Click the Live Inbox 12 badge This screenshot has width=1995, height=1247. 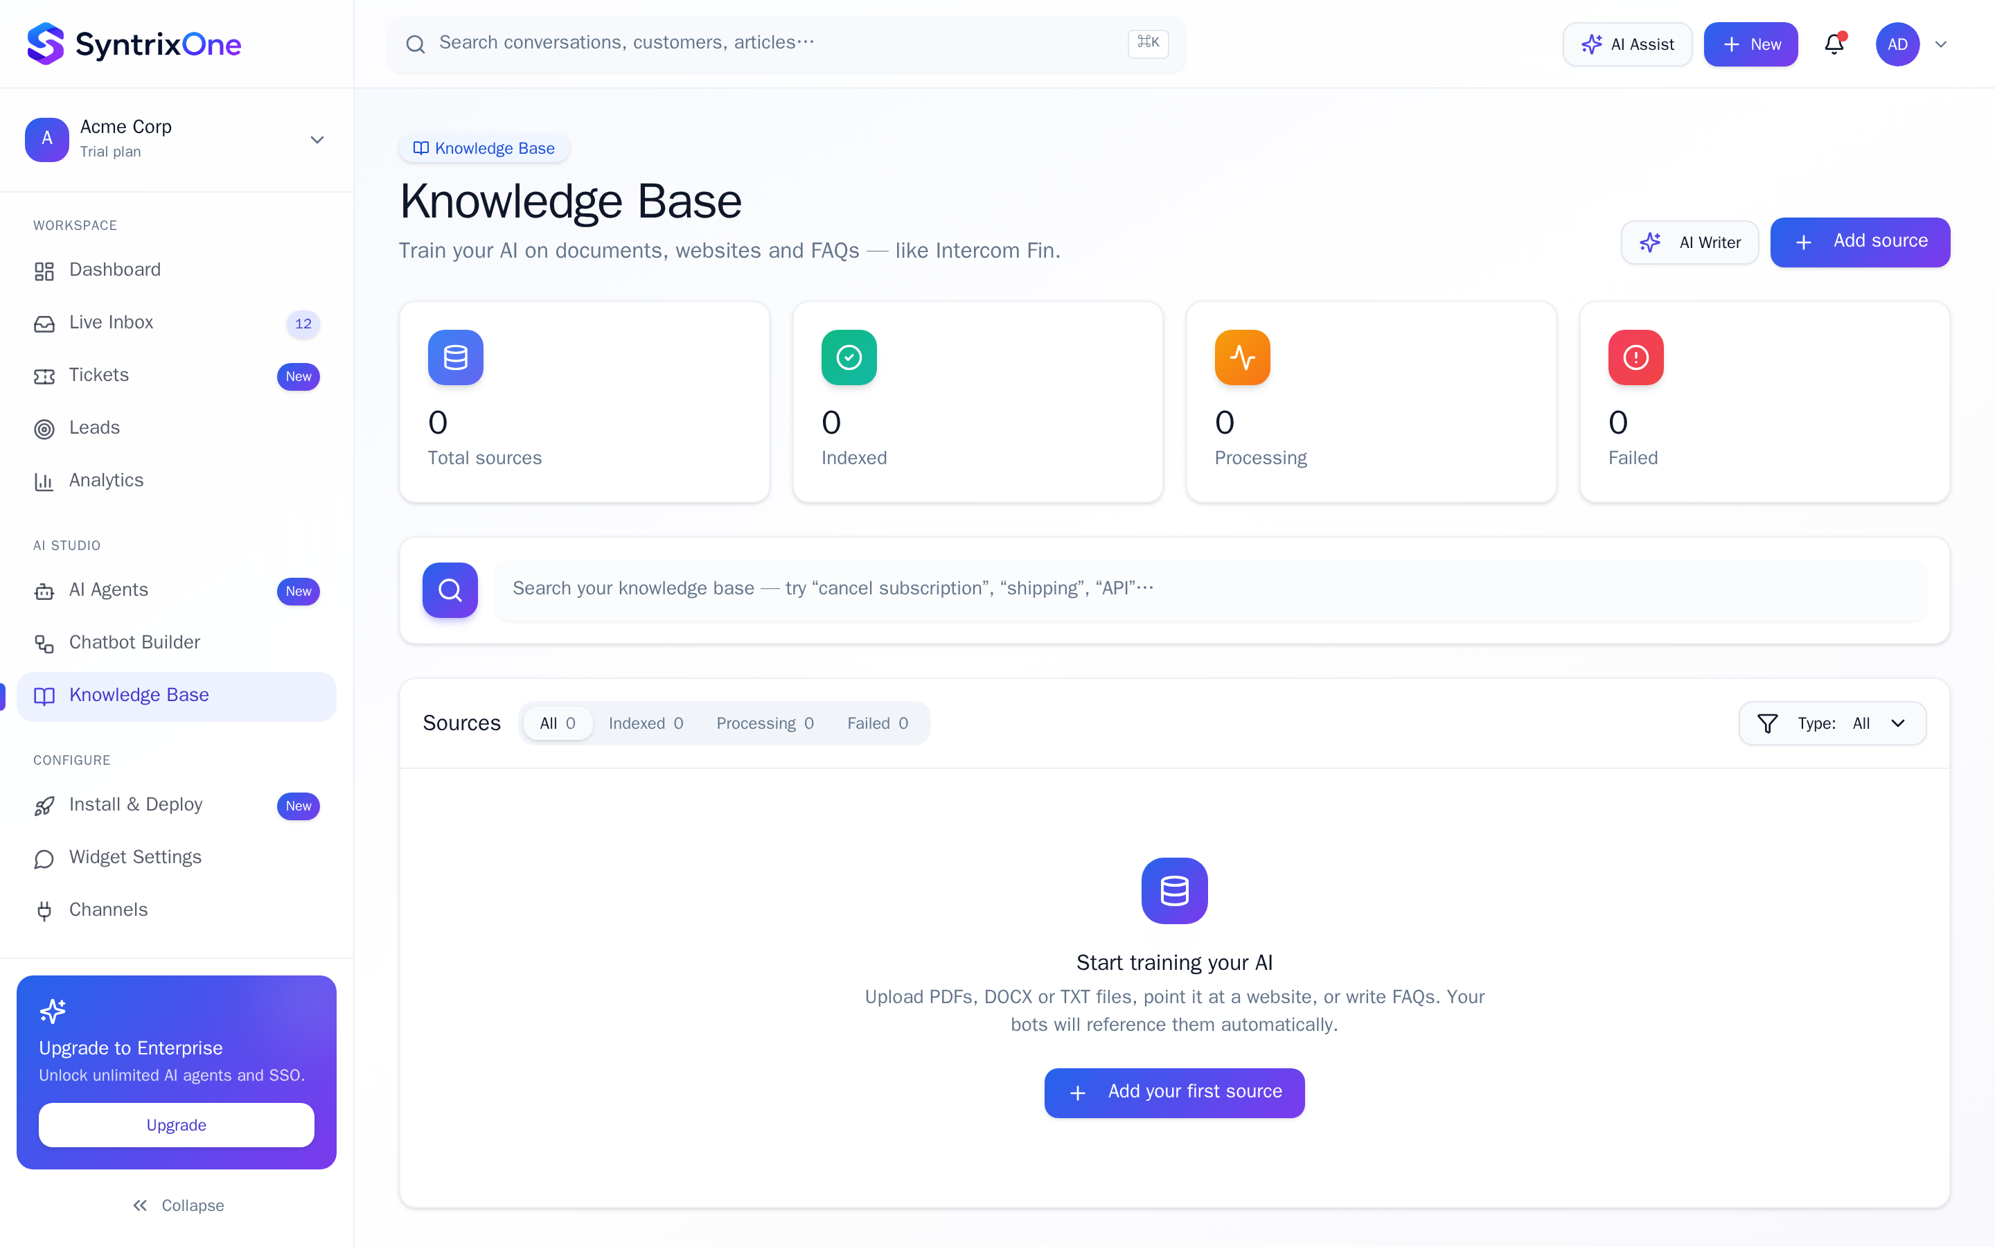pyautogui.click(x=303, y=324)
